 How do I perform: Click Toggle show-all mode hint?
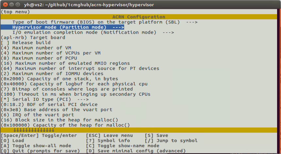point(36,146)
